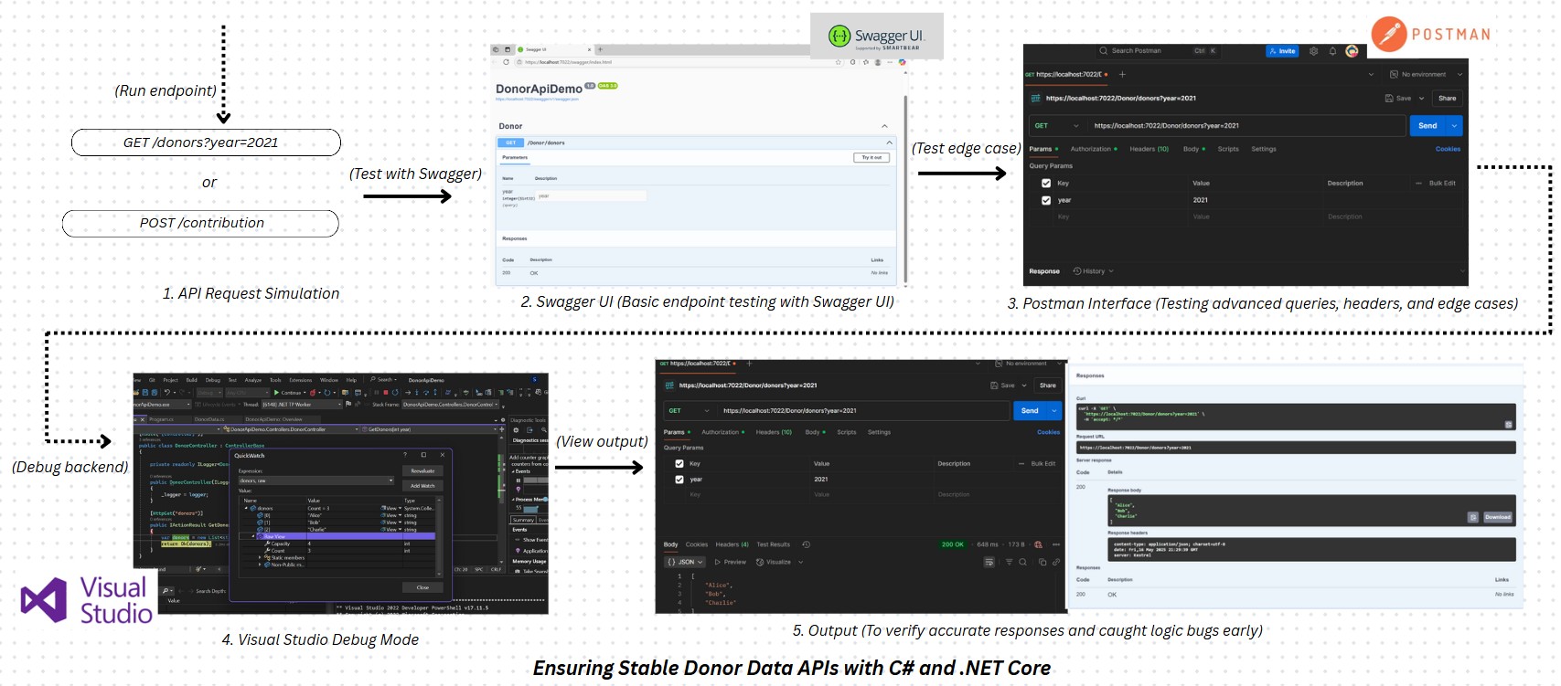This screenshot has width=1561, height=686.
Task: Click Add Watch in QuickWatch dialog
Action: 422,486
